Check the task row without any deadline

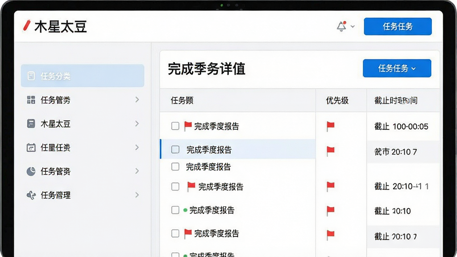coord(175,167)
